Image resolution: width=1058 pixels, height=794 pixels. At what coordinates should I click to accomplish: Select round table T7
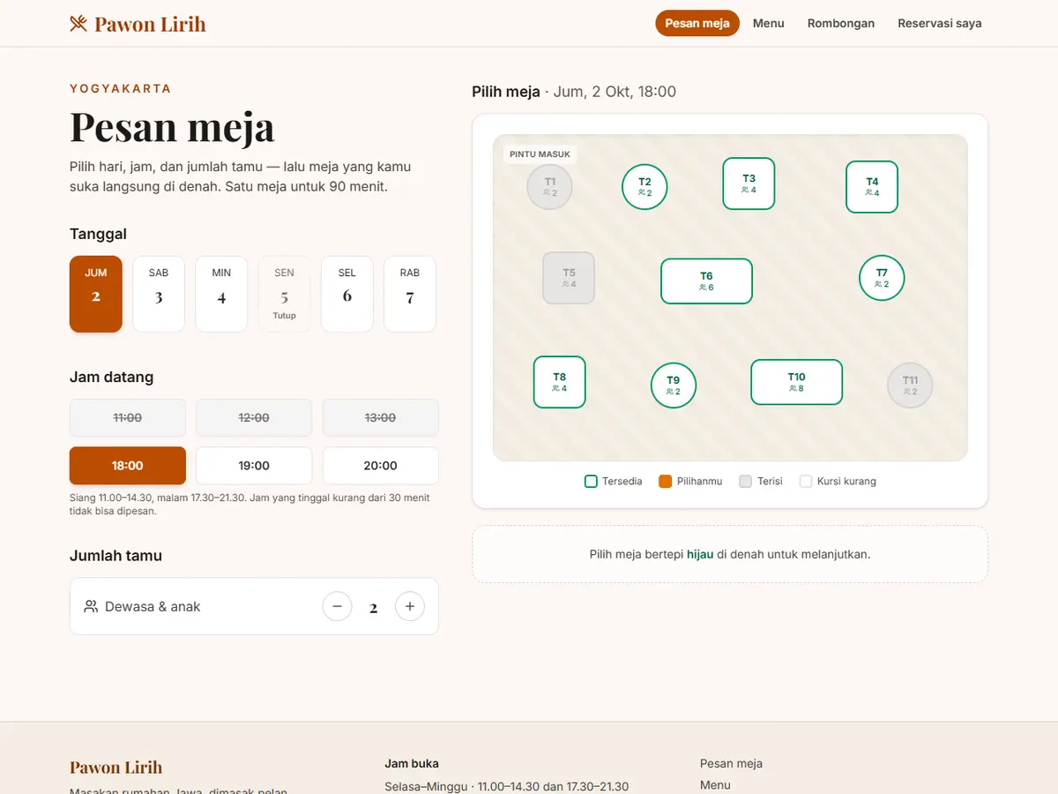coord(882,278)
